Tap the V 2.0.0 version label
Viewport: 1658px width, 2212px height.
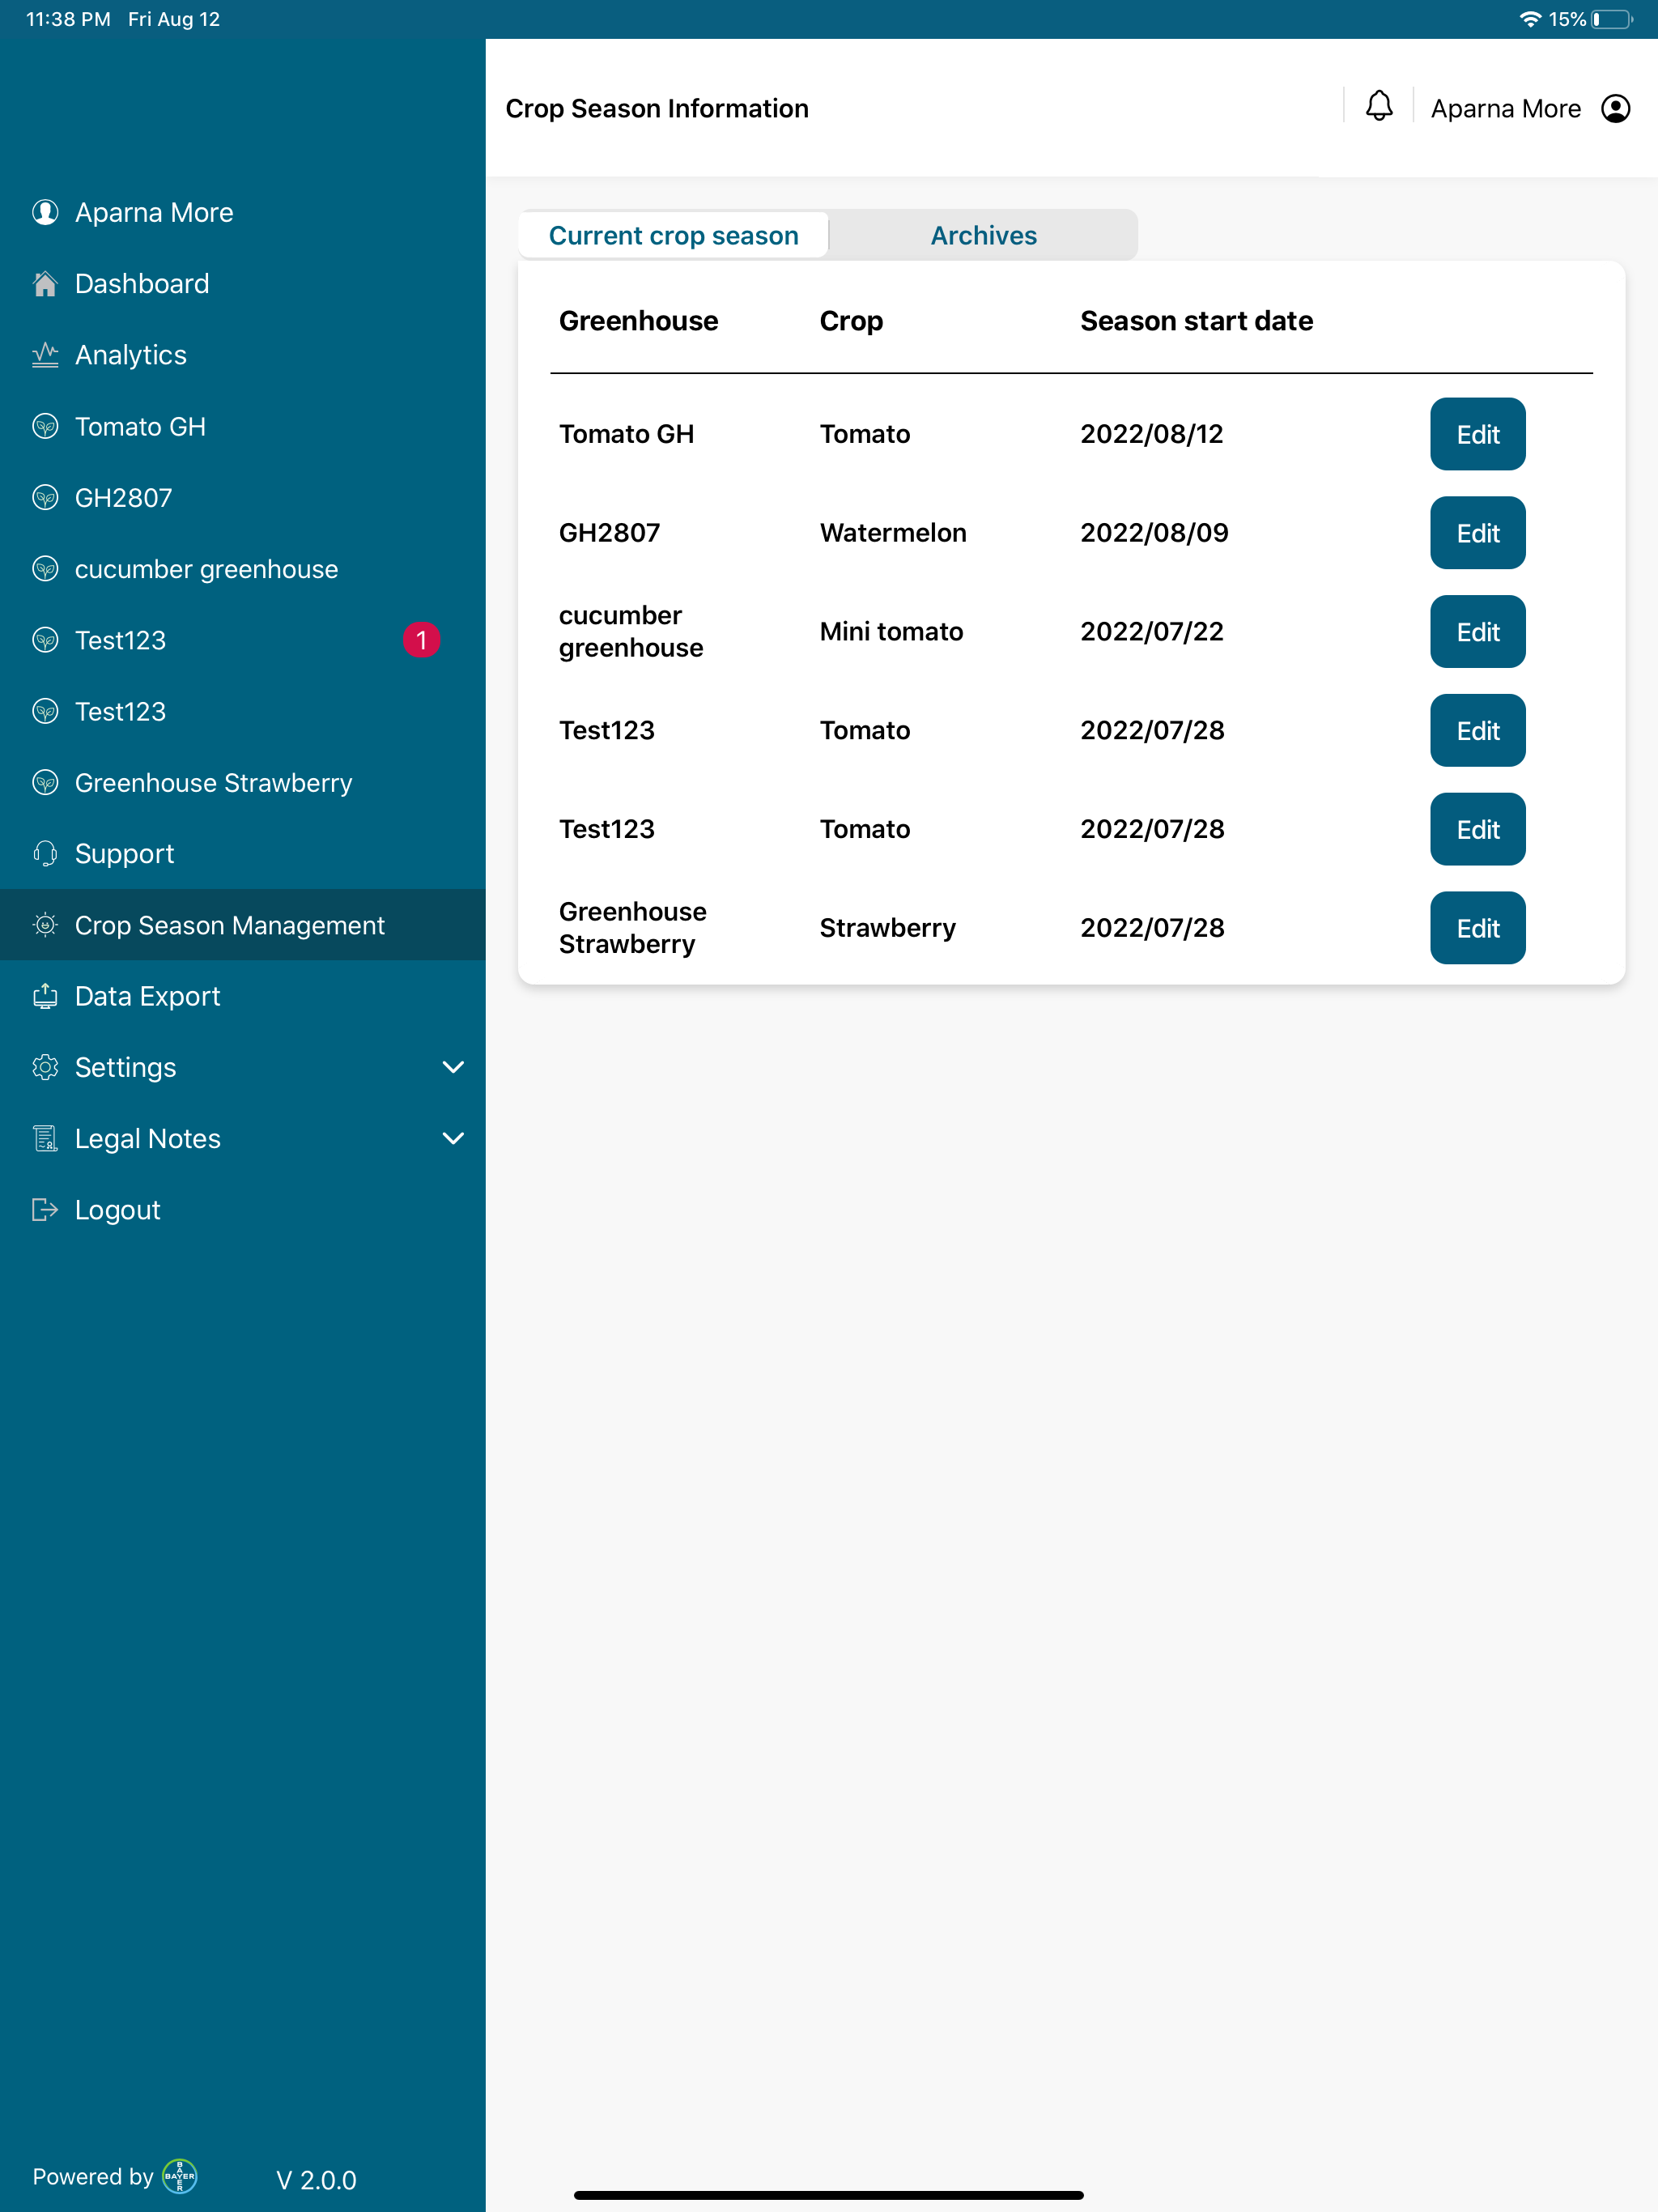316,2179
